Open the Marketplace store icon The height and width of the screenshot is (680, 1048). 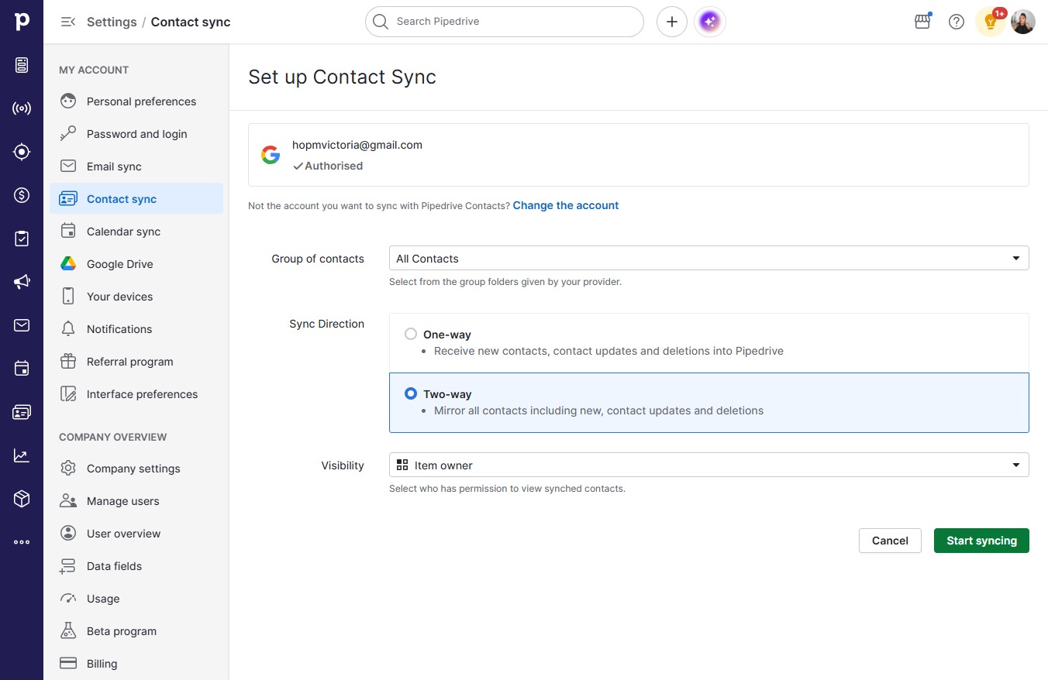tap(922, 22)
